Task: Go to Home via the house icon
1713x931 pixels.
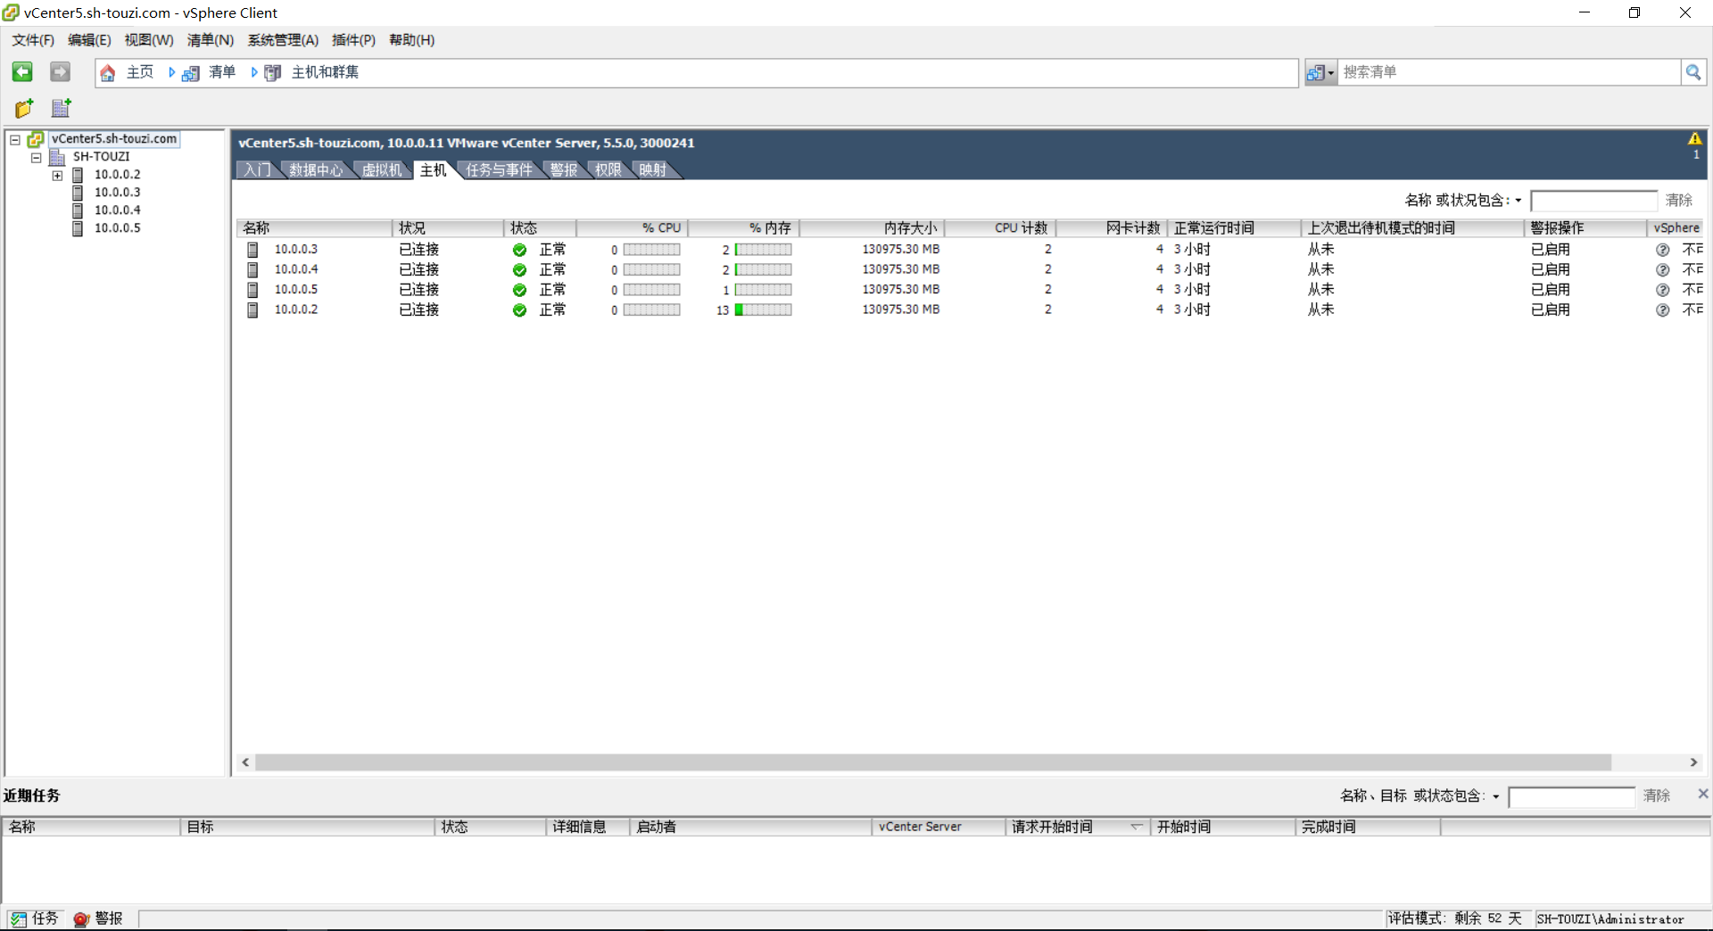Action: click(108, 73)
